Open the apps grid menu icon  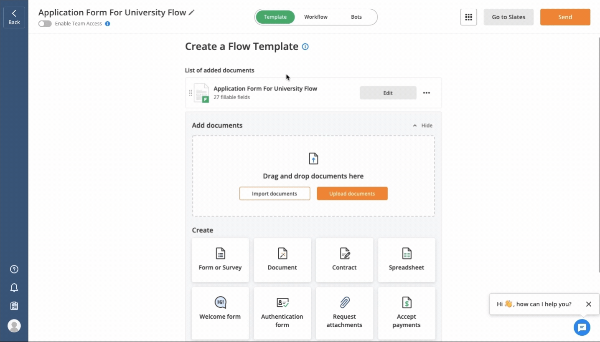click(x=468, y=17)
